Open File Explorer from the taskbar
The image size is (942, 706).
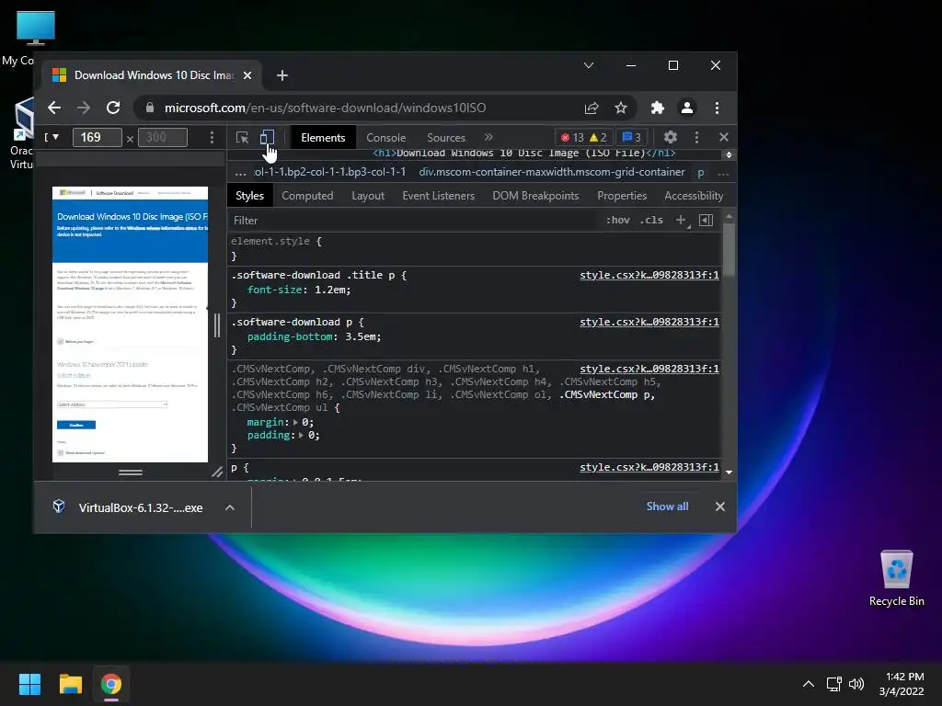click(x=70, y=684)
